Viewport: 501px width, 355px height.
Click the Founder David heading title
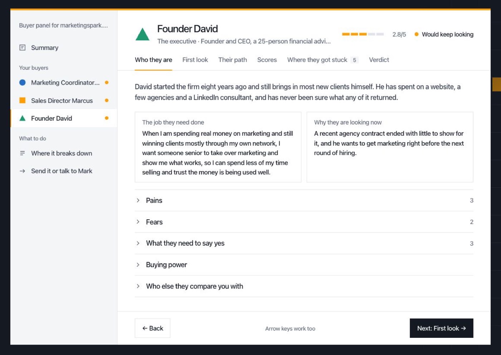(188, 29)
